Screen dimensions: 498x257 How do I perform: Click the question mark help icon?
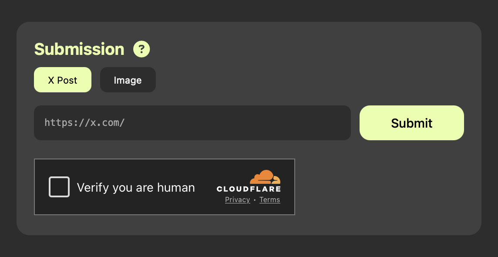click(141, 49)
